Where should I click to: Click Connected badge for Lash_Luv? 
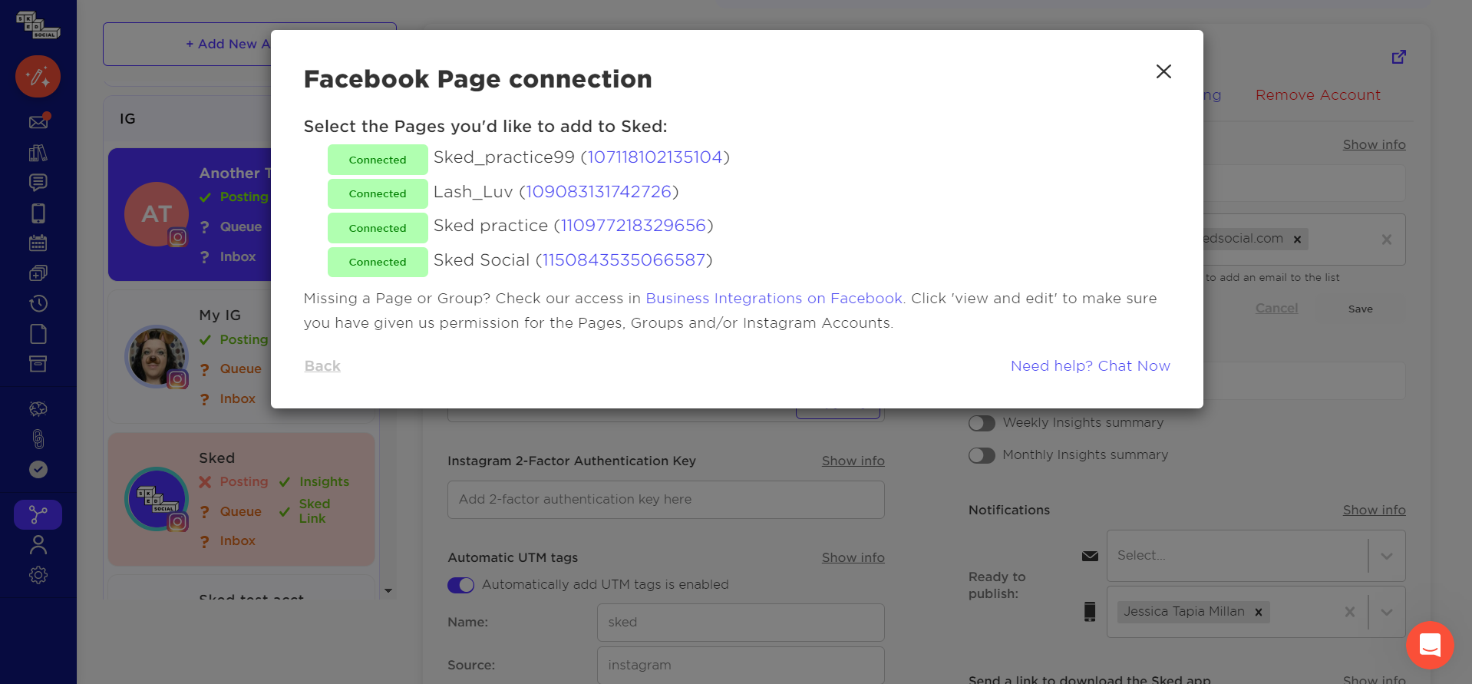tap(378, 193)
